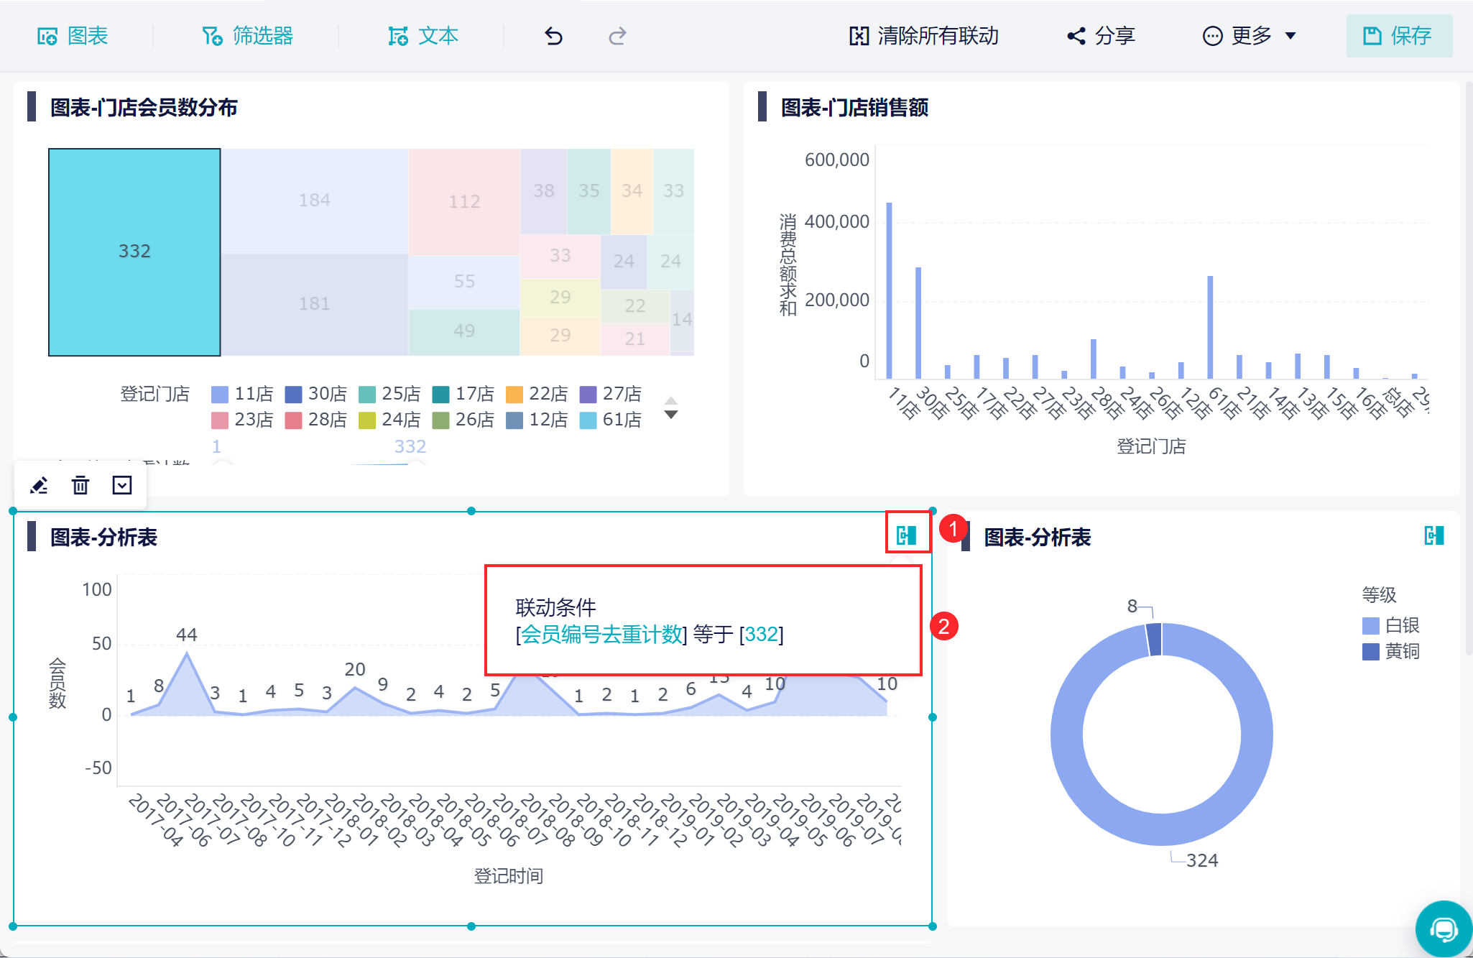Click the 28店 pink color swatch

tap(293, 420)
